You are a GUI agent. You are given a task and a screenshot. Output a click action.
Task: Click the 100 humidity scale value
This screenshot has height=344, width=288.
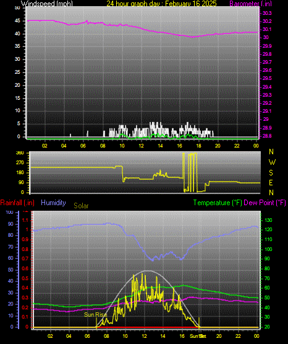coord(10,212)
